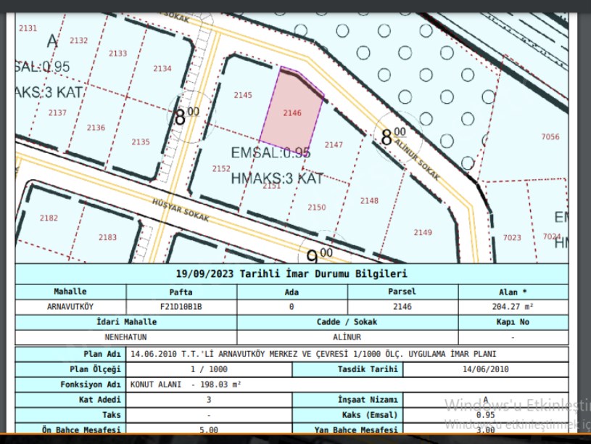
Task: Click the İdari Mahalle value NENEHATUN
Action: coord(125,337)
